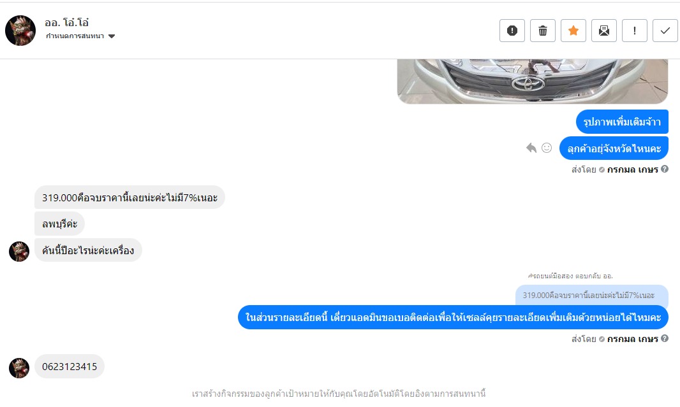
Task: Reply arrow next to ลูกค้าอยู่จังหวัดไหนคะ message
Action: (531, 148)
